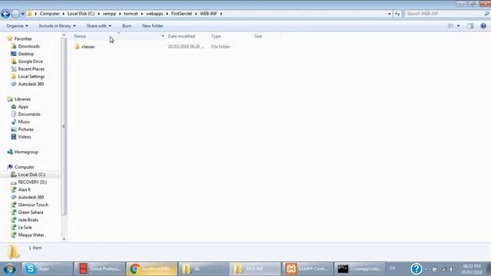Open the Alan K network location

click(24, 189)
